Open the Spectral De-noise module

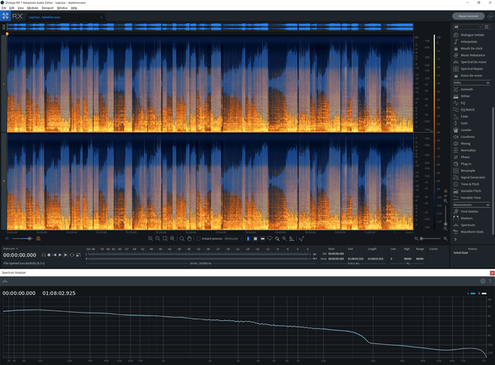pyautogui.click(x=472, y=62)
